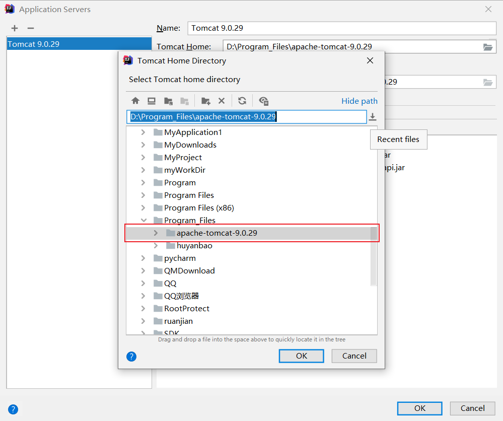Close the Tomcat Home Directory dialog

click(370, 60)
